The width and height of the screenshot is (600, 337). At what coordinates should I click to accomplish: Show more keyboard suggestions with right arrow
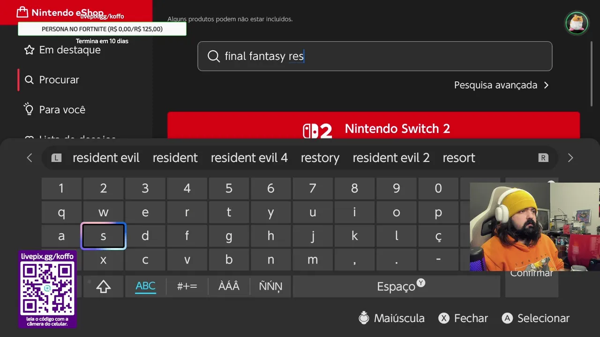[570, 158]
